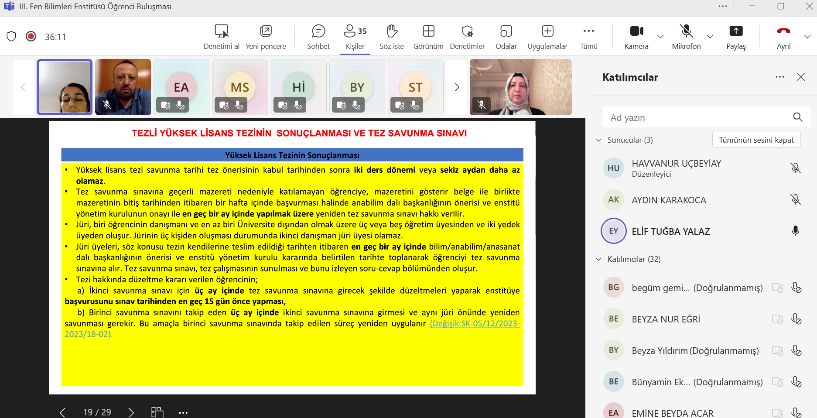Open Uygulamalar apps menu
Screen dimensions: 817x418
pyautogui.click(x=547, y=37)
